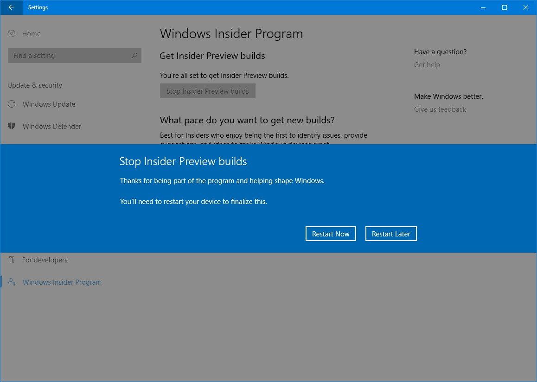Click the minimize window button

click(483, 7)
